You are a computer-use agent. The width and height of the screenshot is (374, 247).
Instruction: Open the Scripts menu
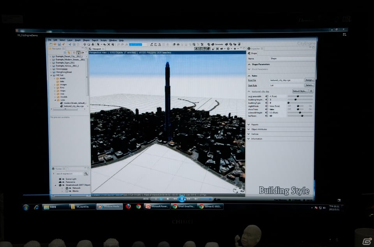click(104, 40)
